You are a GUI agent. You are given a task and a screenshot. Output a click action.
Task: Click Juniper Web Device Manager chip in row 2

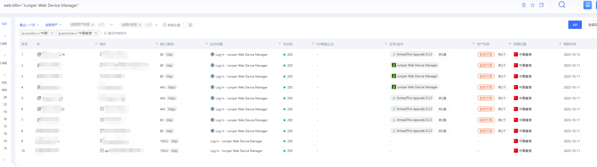415,65
